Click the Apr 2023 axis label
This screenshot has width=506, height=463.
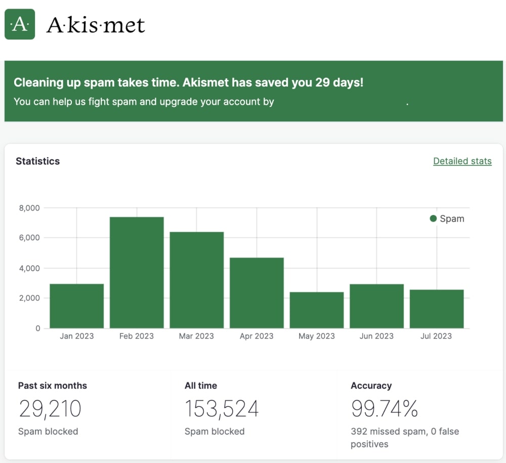(257, 336)
